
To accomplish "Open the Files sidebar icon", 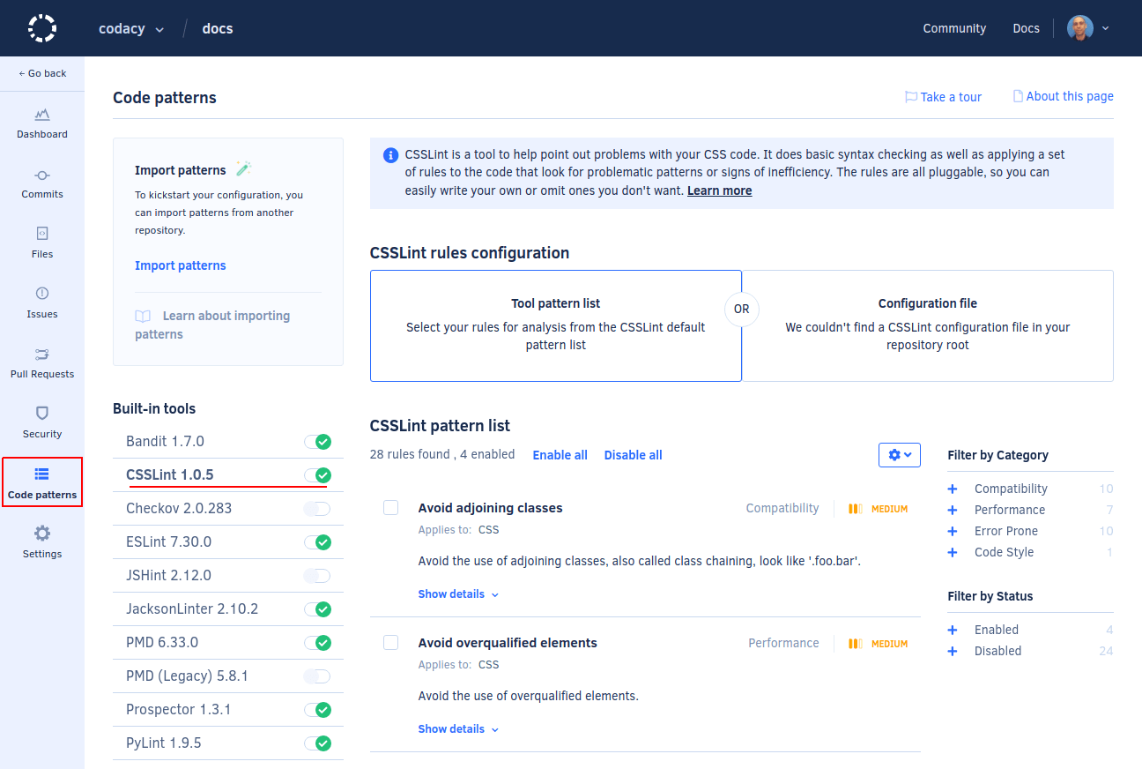I will (x=42, y=234).
